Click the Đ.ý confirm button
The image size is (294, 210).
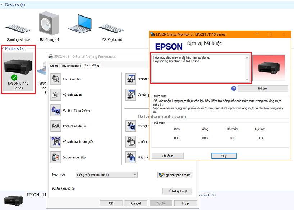click(224, 156)
